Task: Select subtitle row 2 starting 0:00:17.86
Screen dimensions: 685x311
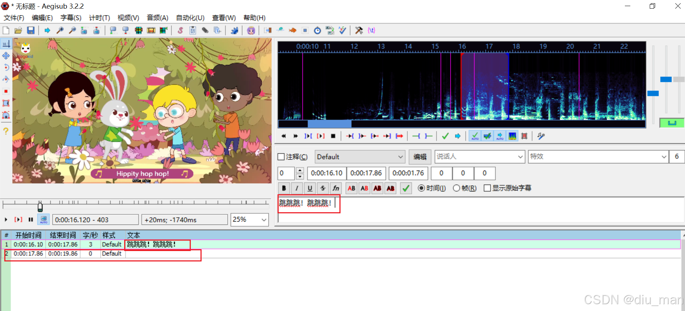Action: click(x=340, y=254)
